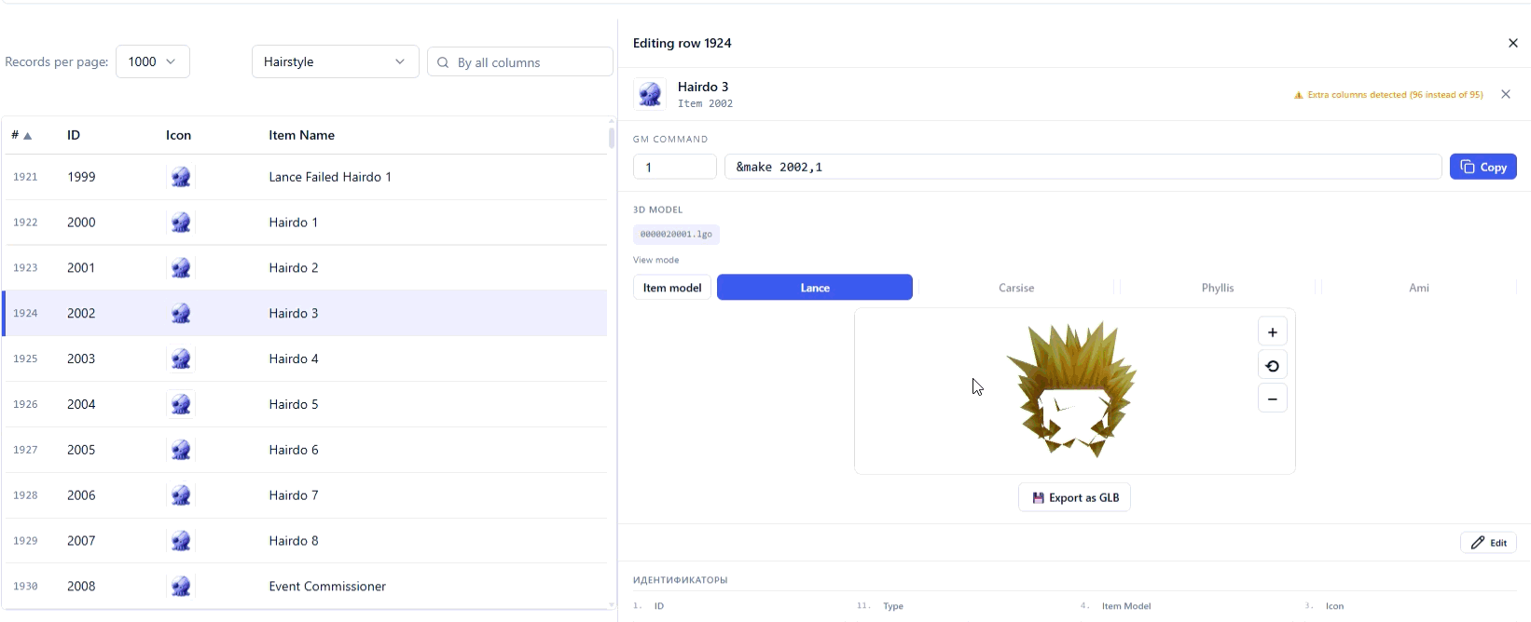This screenshot has width=1531, height=622.
Task: Click the zoom out minus button
Action: point(1272,399)
